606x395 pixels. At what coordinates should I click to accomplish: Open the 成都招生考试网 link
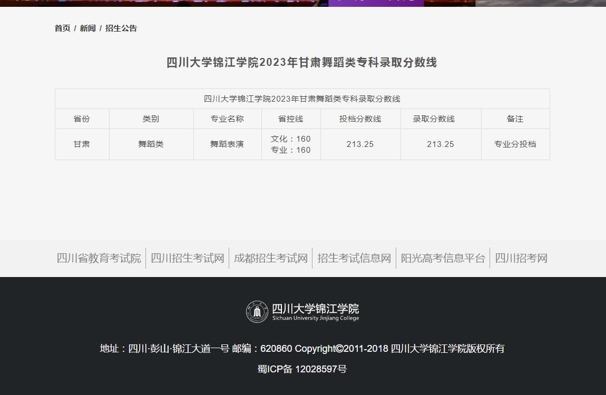pos(271,258)
